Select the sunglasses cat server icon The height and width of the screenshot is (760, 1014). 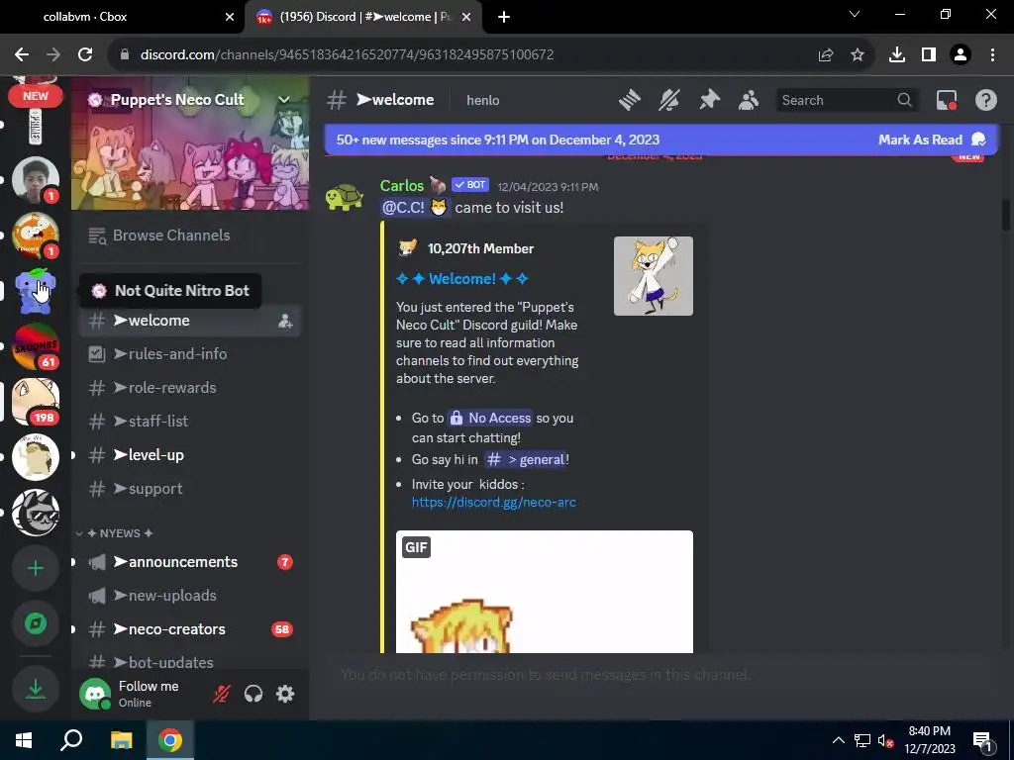(36, 513)
